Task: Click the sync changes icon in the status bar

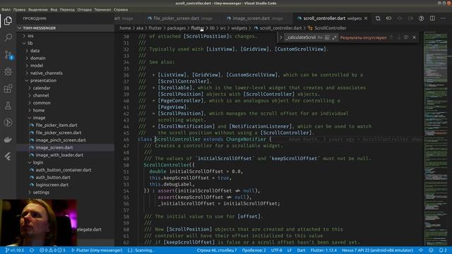Action: 32,250
